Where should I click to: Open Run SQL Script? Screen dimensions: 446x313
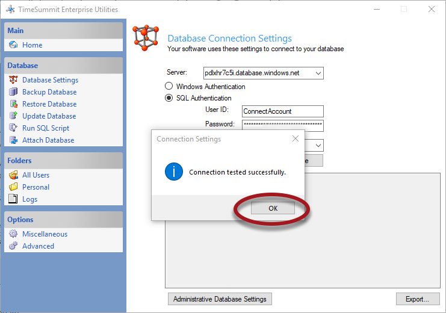[46, 128]
